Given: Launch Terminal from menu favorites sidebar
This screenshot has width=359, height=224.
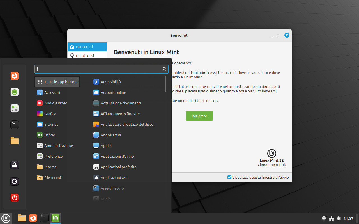Looking at the screenshot, I should [x=15, y=125].
